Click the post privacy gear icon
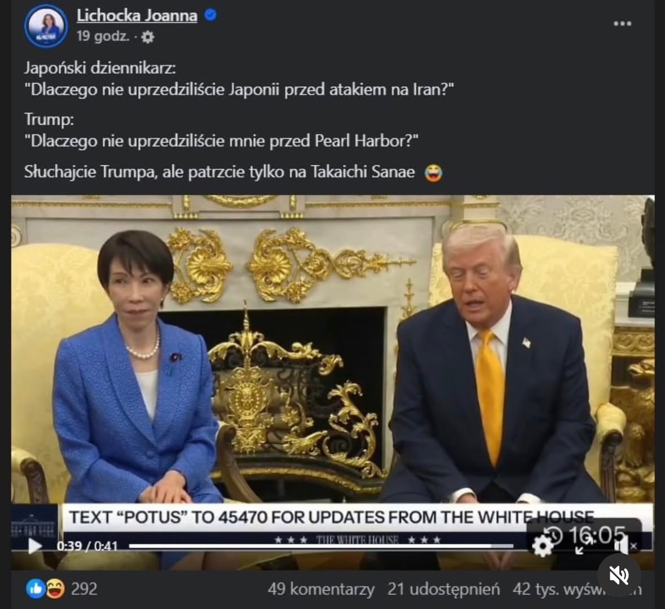 [147, 37]
